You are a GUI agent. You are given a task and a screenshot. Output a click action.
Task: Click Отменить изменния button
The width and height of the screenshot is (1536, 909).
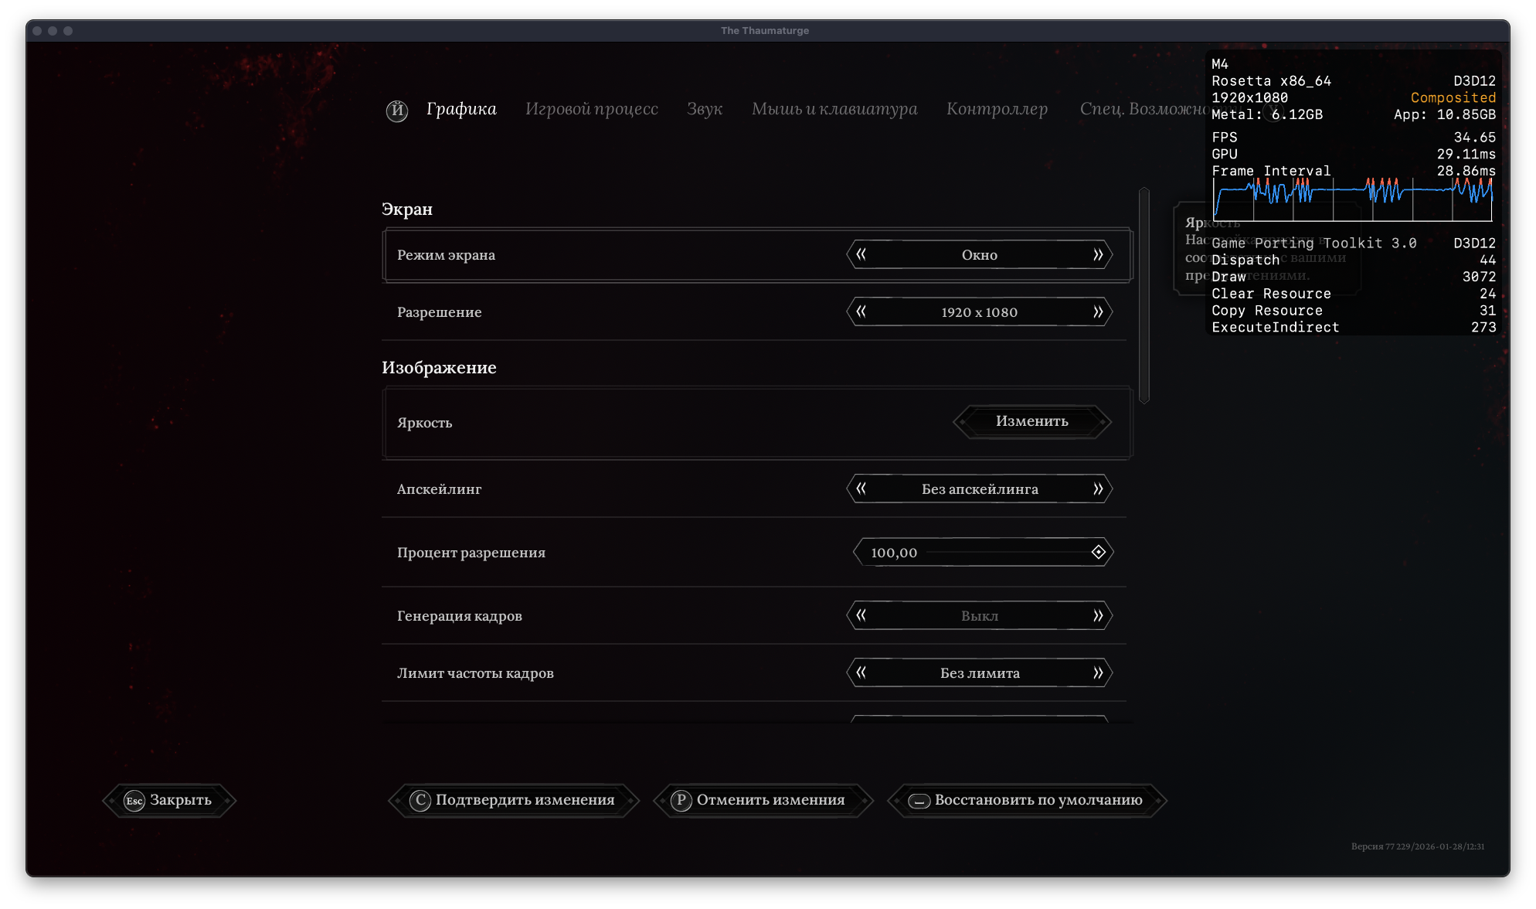click(763, 800)
